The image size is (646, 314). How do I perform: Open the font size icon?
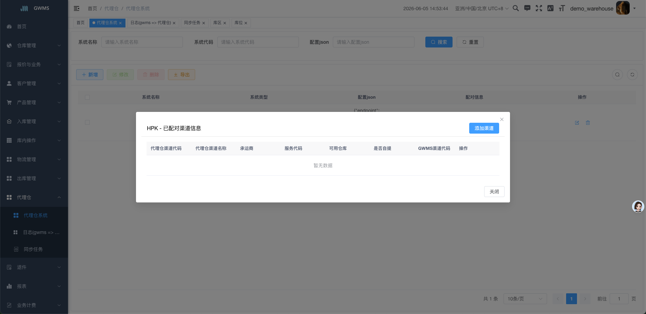(562, 8)
